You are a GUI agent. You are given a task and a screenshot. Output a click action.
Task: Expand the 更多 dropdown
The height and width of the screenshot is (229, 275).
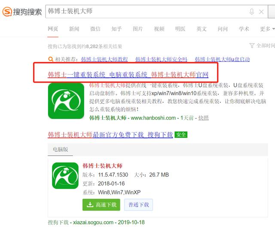[267, 29]
